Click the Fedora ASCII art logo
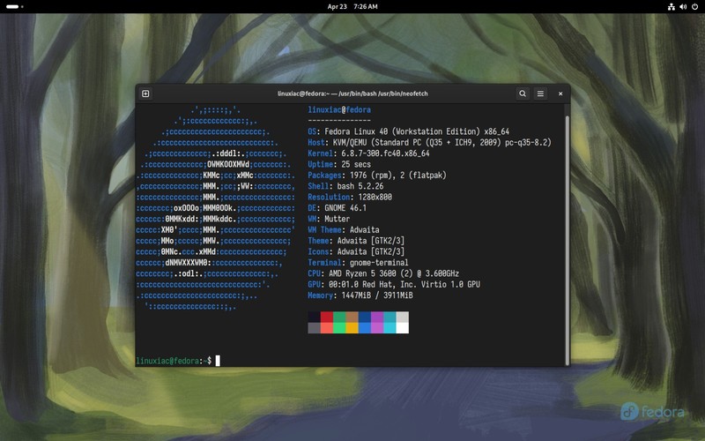The width and height of the screenshot is (705, 441). click(x=216, y=208)
